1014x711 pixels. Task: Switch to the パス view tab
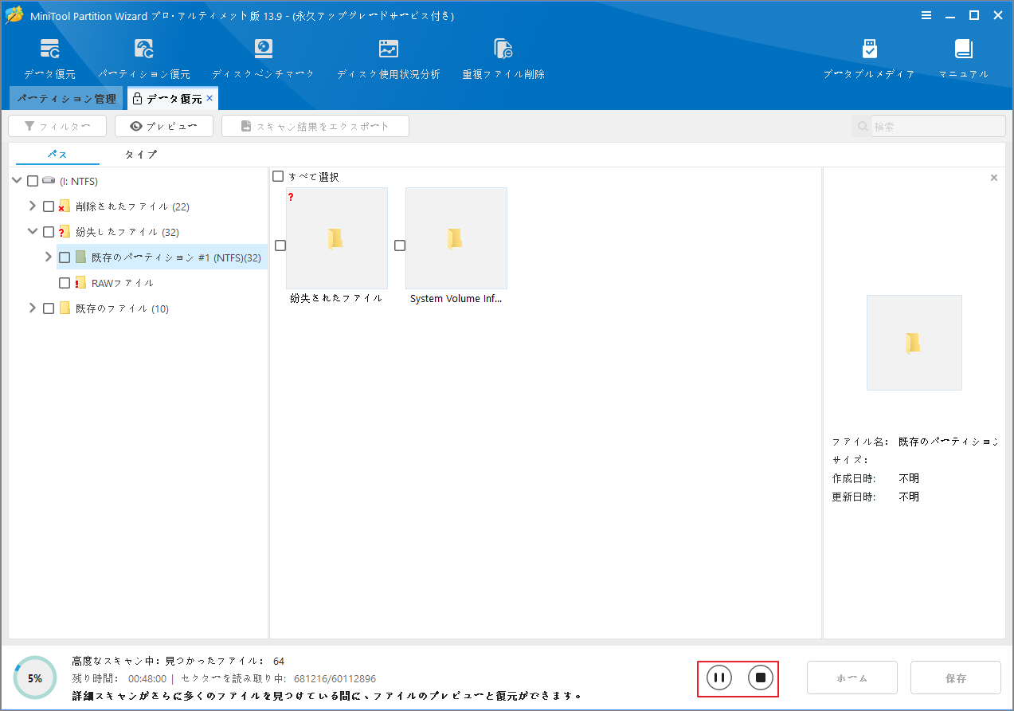[x=57, y=155]
